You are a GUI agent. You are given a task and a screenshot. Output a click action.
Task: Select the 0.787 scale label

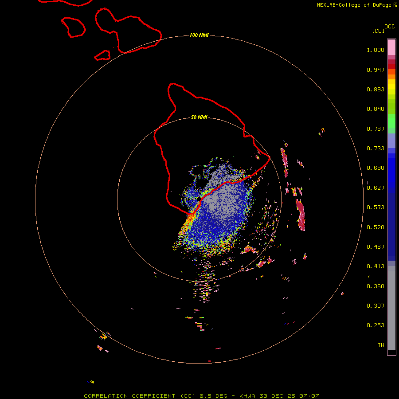pos(376,129)
